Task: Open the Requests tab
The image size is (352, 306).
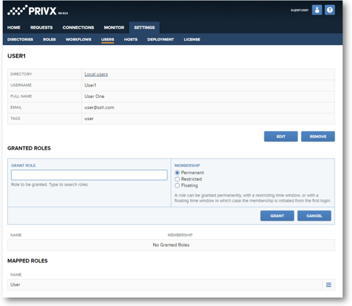Action: click(x=41, y=28)
